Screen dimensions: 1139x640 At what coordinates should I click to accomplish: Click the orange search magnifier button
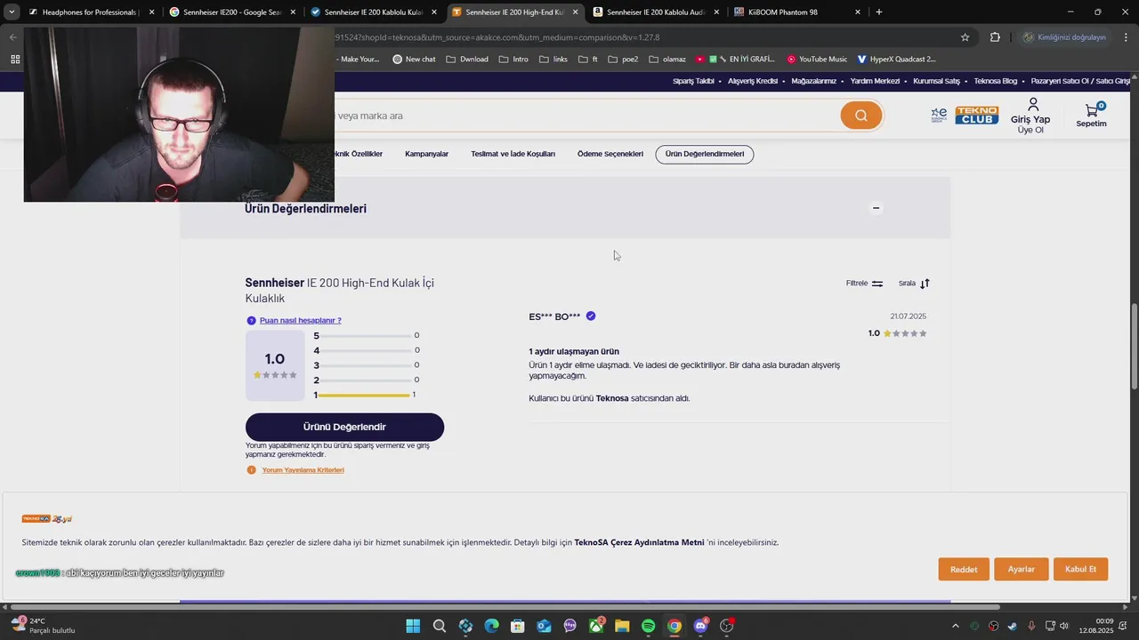click(x=860, y=116)
